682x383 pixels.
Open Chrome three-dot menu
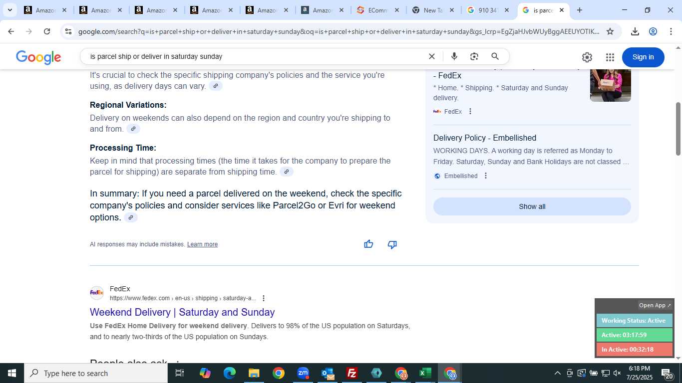point(671,31)
